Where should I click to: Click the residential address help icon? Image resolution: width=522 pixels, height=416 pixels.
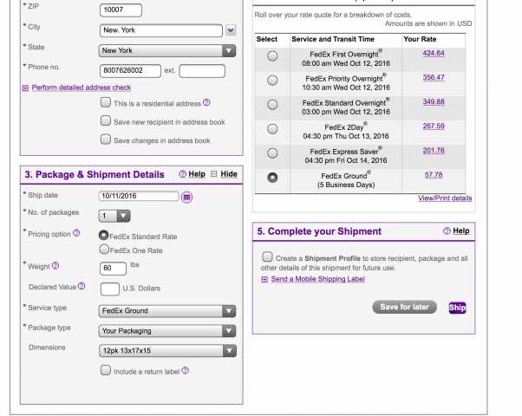206,102
